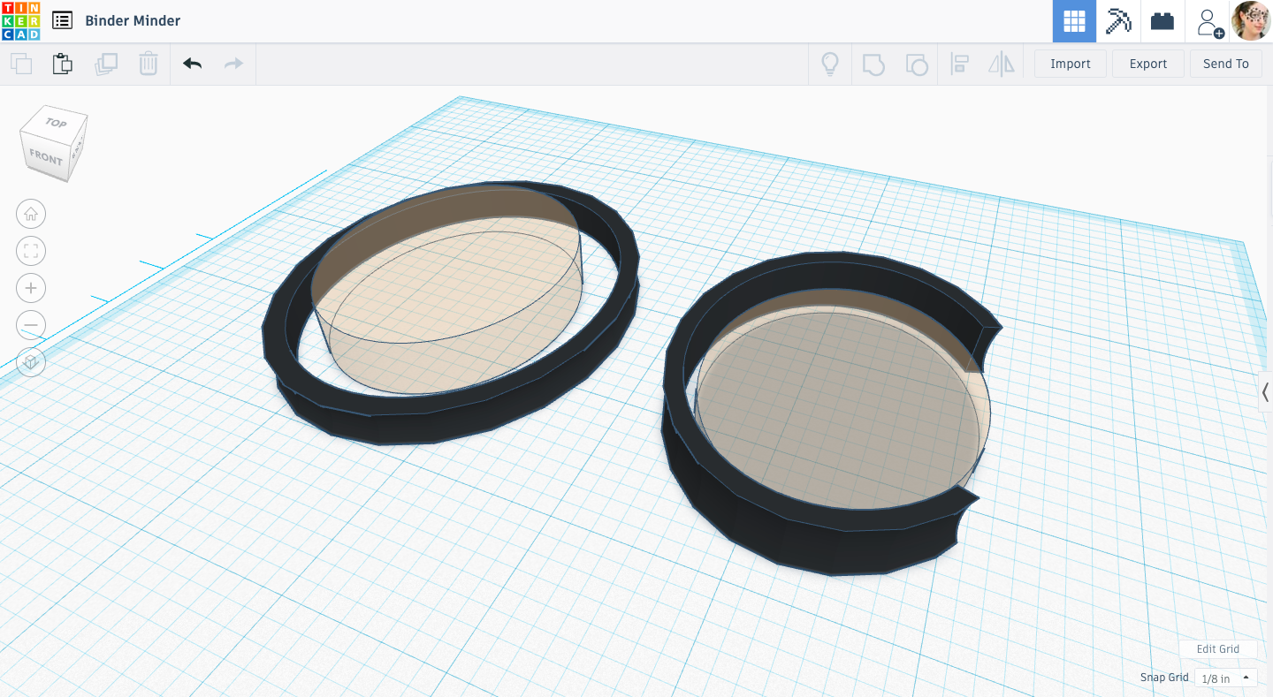This screenshot has height=697, width=1273.
Task: Switch to 3D design grid view
Action: pos(1074,21)
